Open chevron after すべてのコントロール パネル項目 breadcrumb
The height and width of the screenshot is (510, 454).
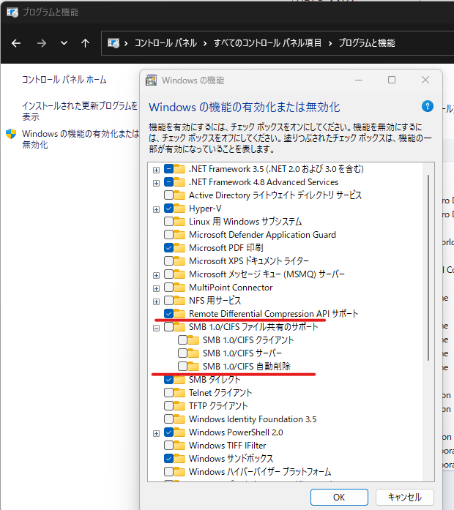click(330, 43)
